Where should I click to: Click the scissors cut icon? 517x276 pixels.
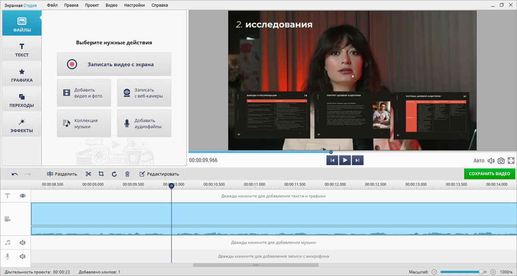(x=88, y=174)
